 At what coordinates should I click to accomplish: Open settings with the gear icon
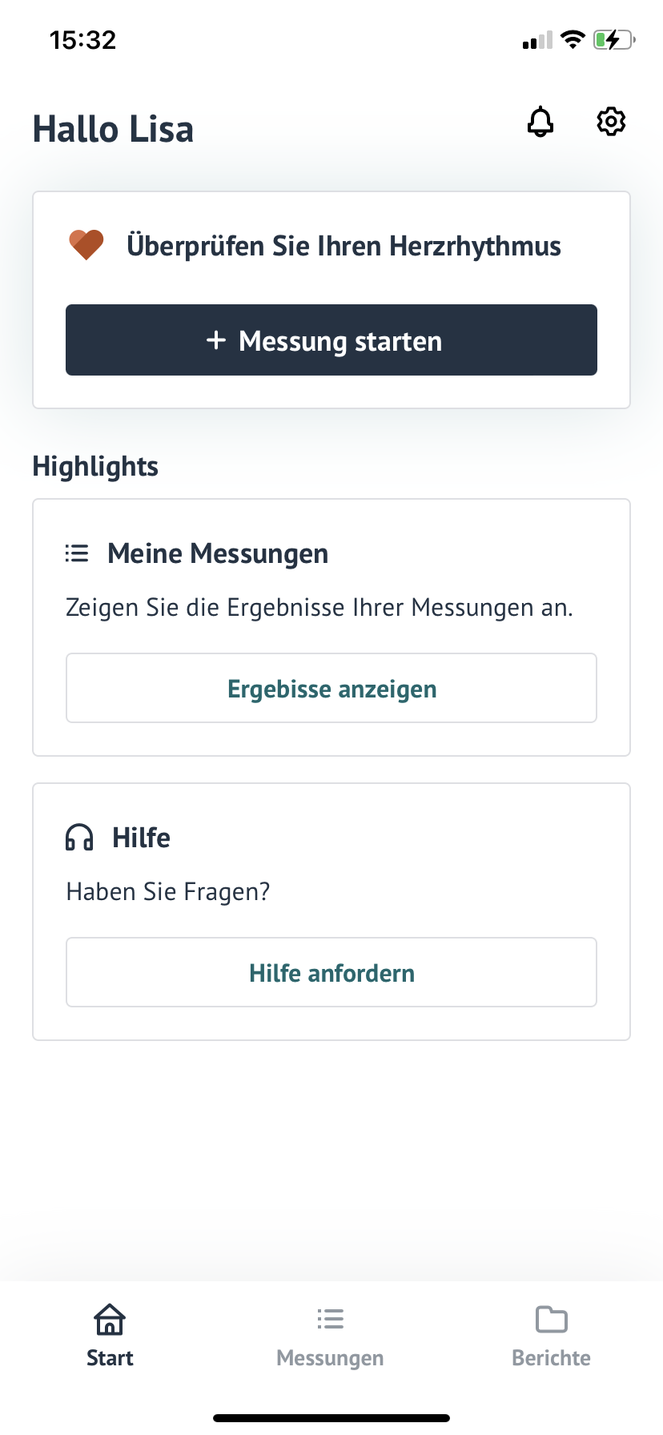click(611, 122)
